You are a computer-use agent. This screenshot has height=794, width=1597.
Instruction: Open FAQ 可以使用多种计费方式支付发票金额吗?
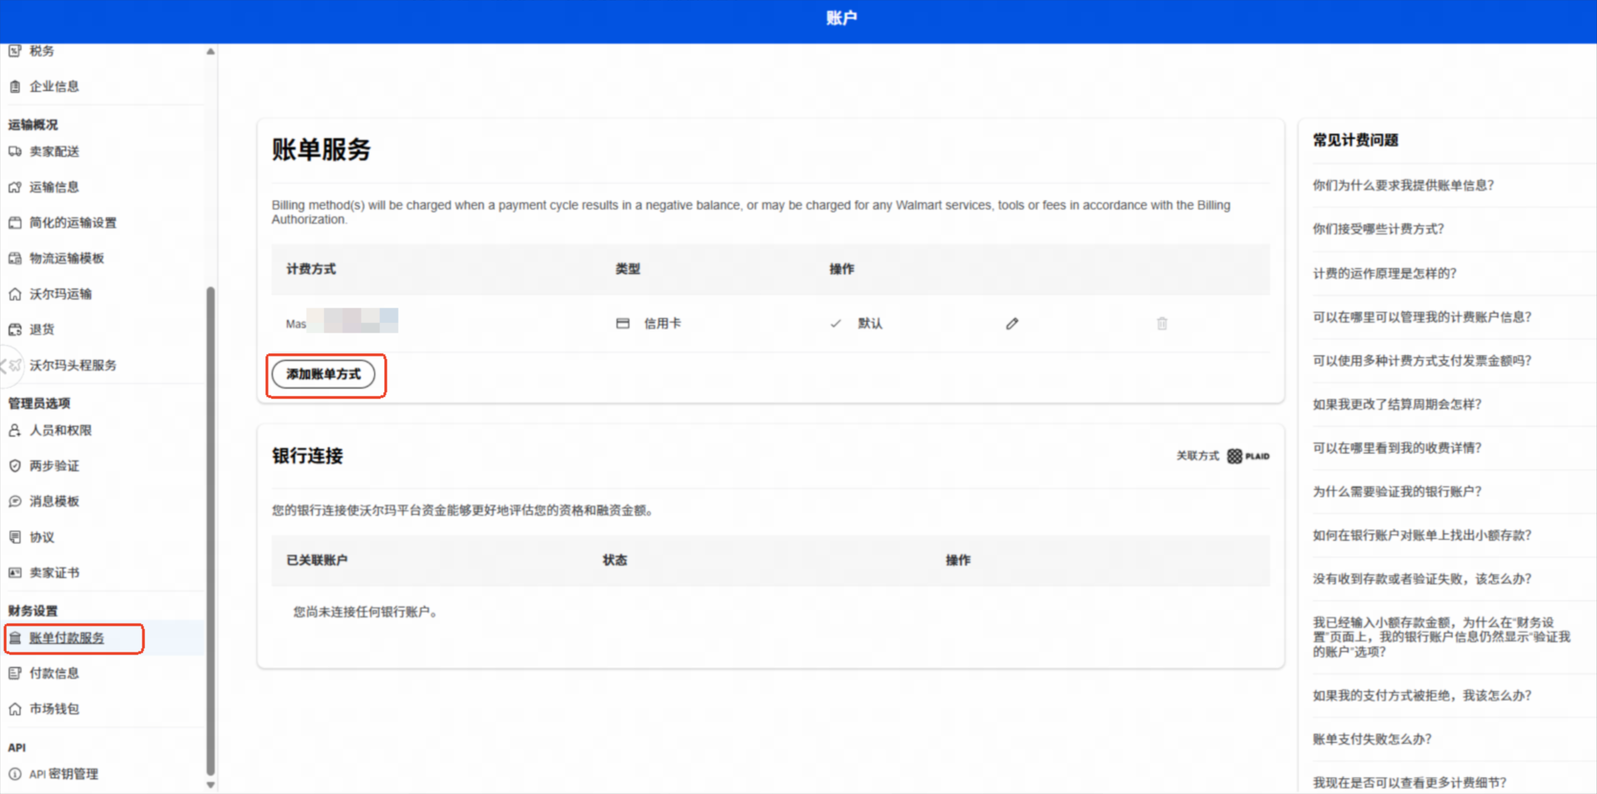[1422, 360]
